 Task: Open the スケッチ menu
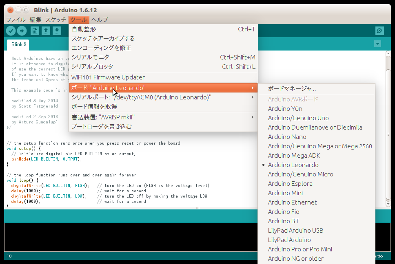click(55, 20)
